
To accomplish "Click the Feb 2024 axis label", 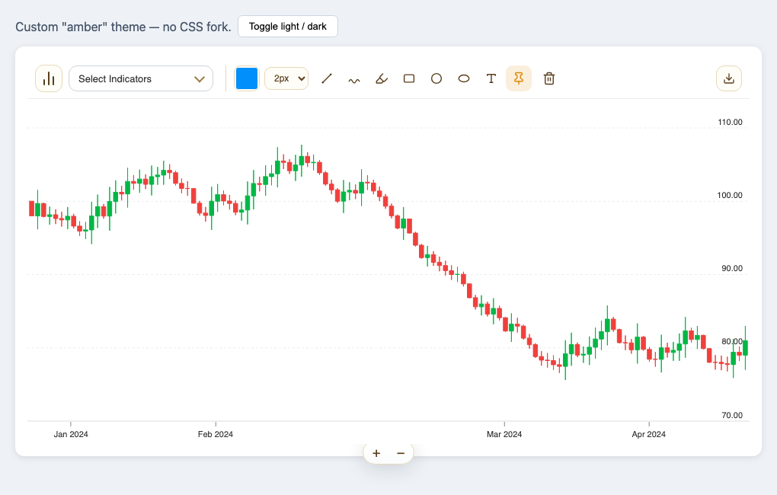I will click(216, 434).
